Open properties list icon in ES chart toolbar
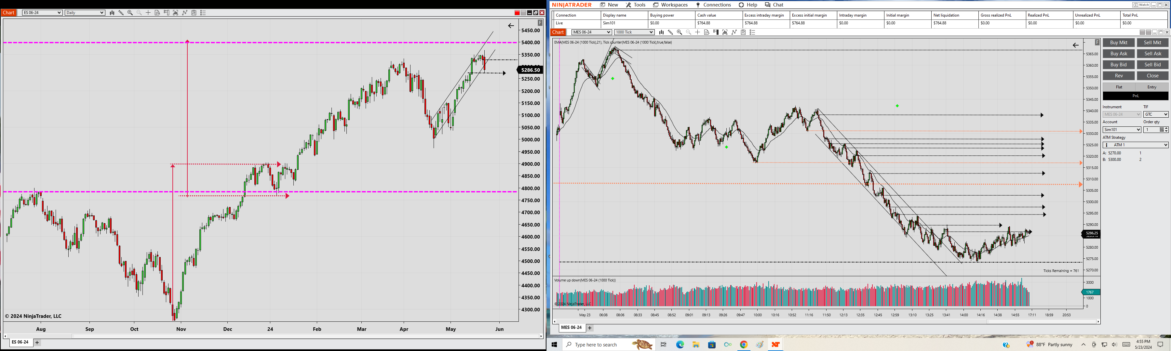This screenshot has width=1171, height=351. point(203,13)
